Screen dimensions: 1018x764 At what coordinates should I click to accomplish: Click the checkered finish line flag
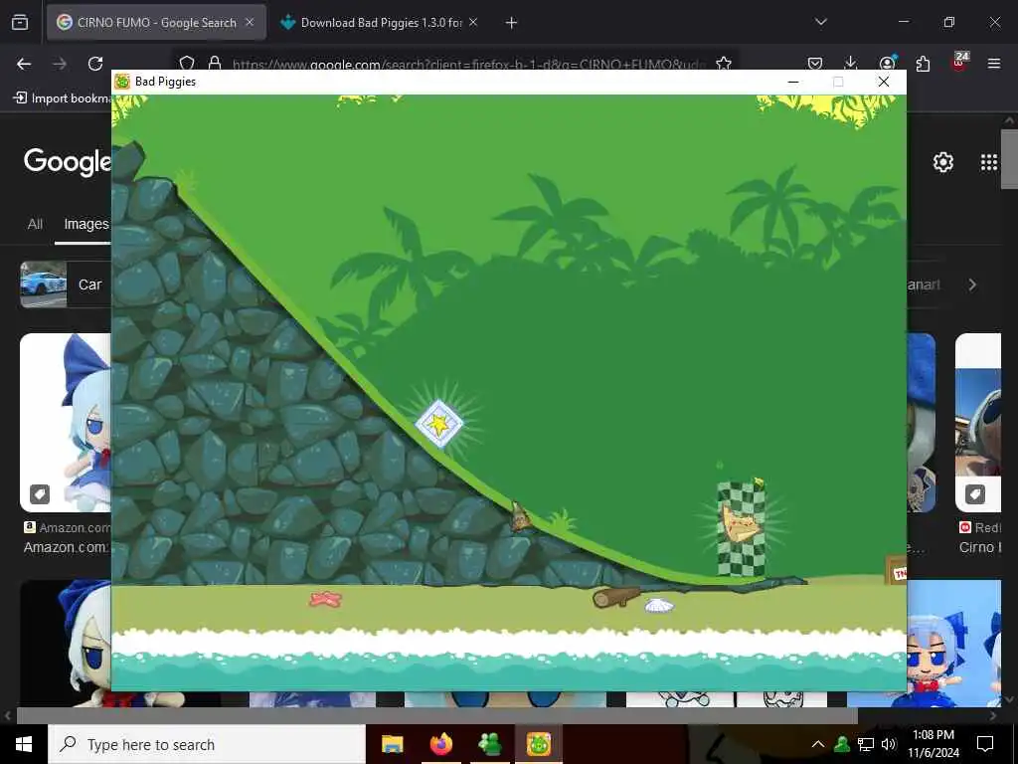pyautogui.click(x=742, y=527)
